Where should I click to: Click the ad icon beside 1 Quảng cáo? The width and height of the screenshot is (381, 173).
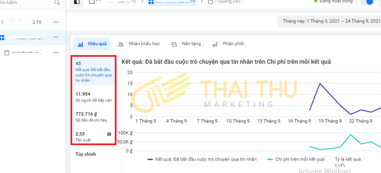[x=210, y=2]
